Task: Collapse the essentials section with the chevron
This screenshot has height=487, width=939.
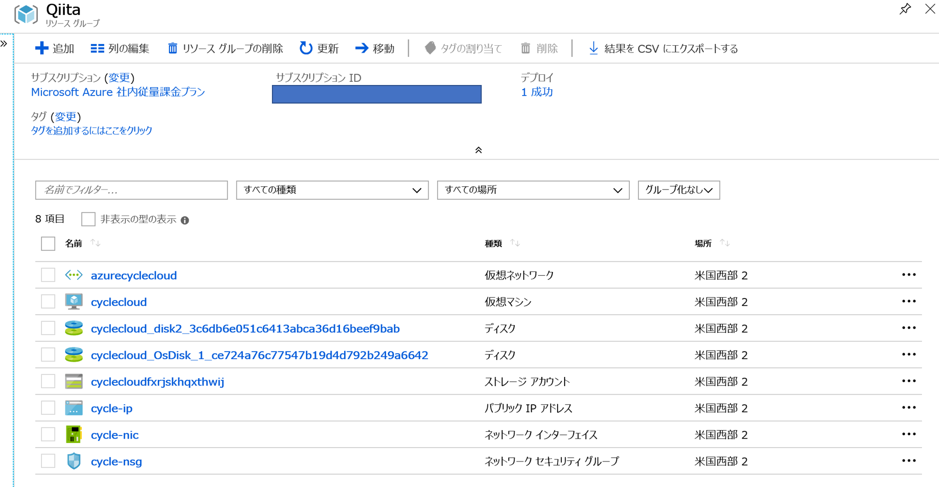Action: 477,149
